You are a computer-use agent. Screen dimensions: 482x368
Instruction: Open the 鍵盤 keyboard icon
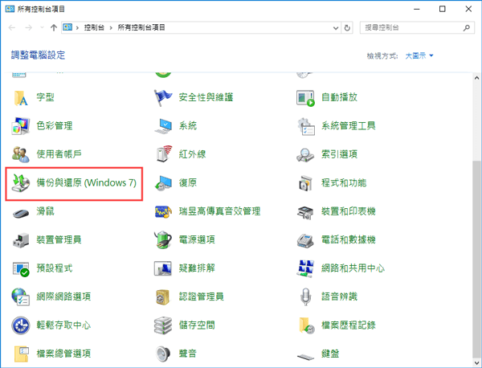click(305, 356)
